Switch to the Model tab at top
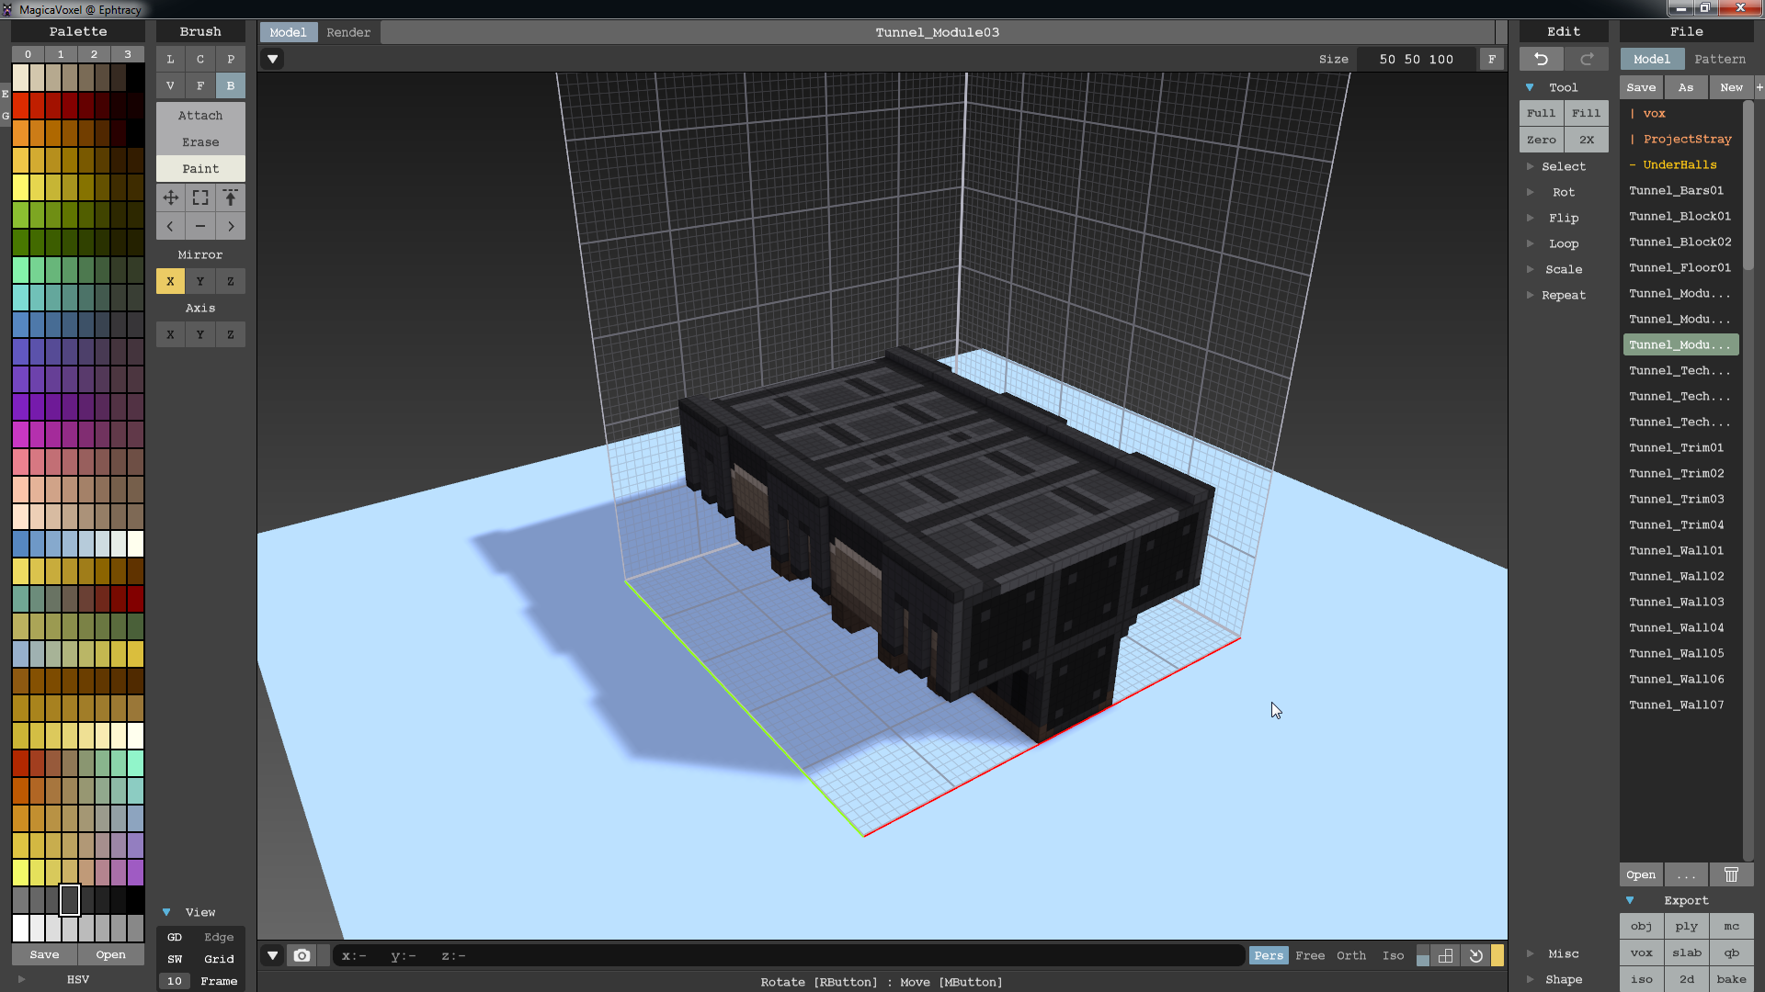 coord(288,32)
